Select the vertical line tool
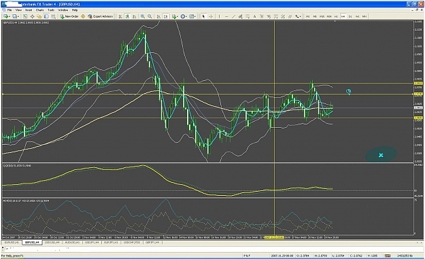425x259 pixels. click(x=219, y=16)
